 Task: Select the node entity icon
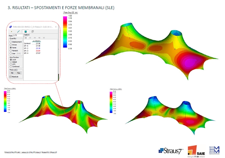coord(12,31)
